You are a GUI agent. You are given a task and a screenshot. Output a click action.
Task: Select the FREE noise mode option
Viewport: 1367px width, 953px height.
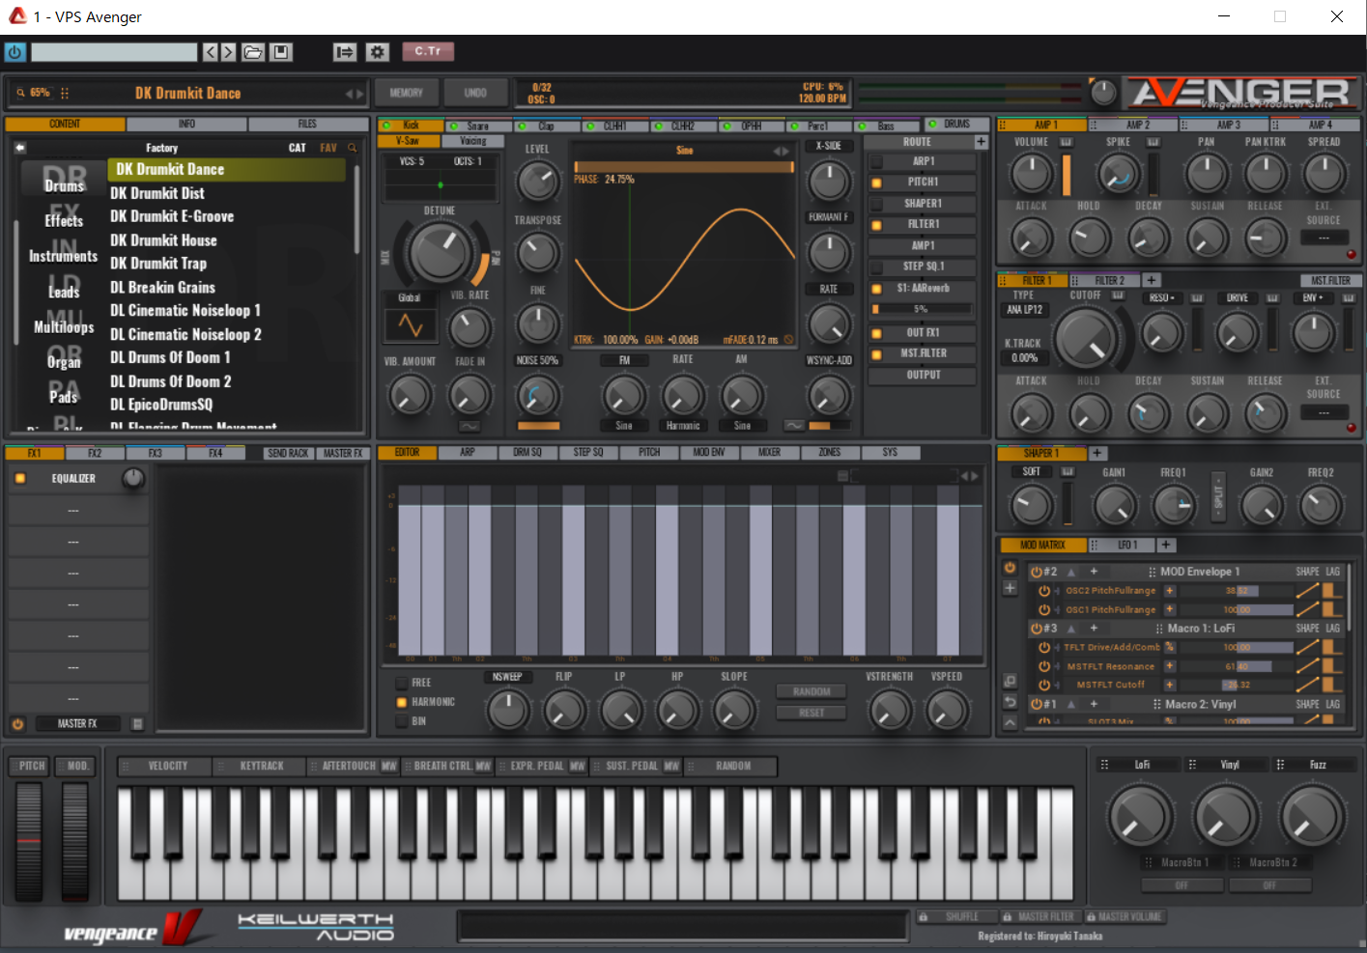point(402,683)
